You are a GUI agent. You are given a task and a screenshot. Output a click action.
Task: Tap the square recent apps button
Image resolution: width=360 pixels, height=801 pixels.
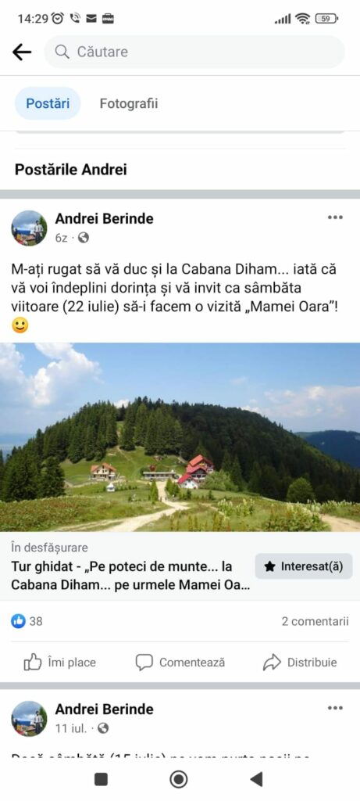101,779
